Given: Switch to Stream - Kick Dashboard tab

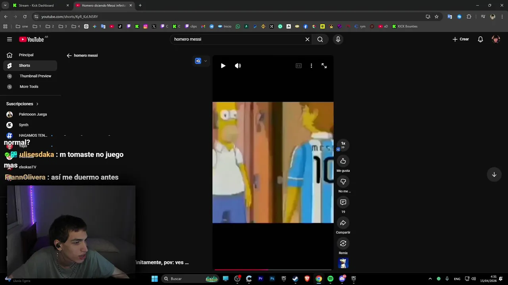Looking at the screenshot, I should (40, 6).
